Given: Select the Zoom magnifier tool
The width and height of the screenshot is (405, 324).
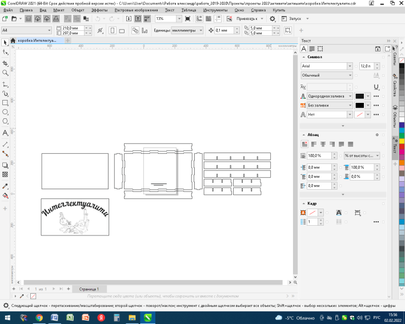Looking at the screenshot, I should pos(5,73).
